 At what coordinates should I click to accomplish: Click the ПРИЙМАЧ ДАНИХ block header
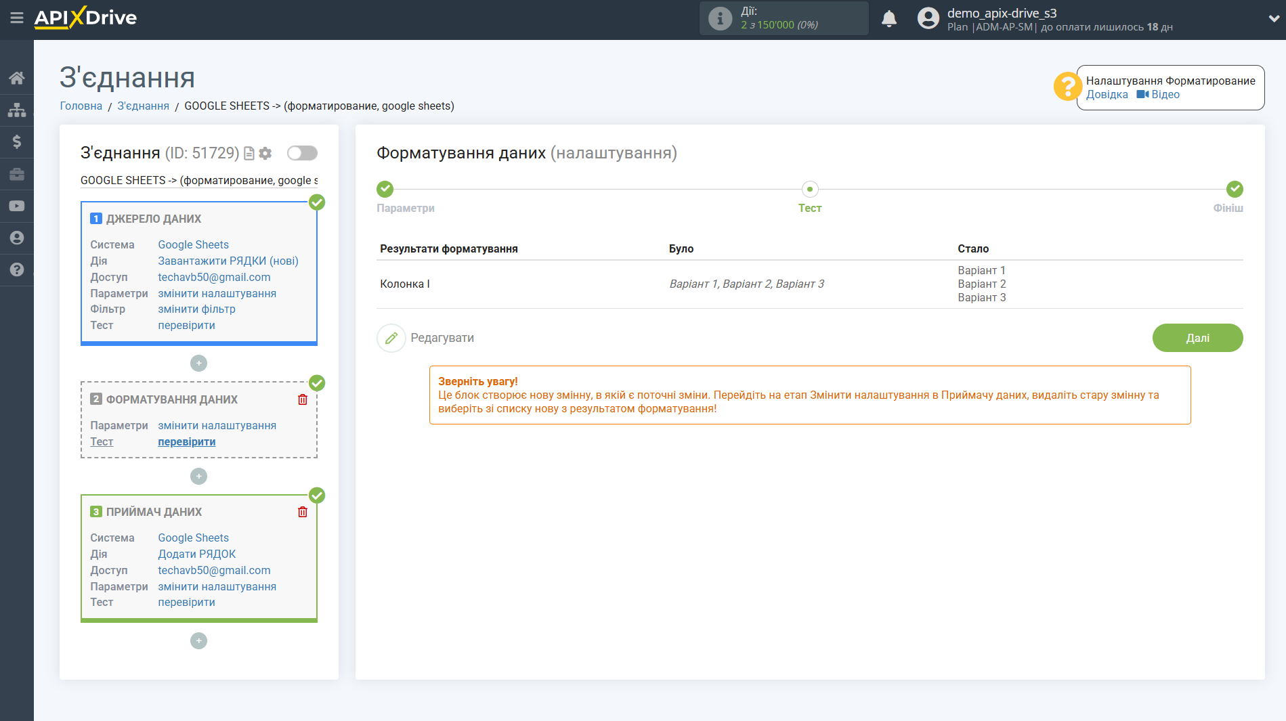(154, 512)
